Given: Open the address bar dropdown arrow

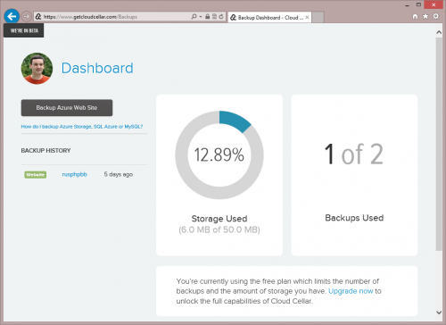Looking at the screenshot, I should click(x=201, y=17).
